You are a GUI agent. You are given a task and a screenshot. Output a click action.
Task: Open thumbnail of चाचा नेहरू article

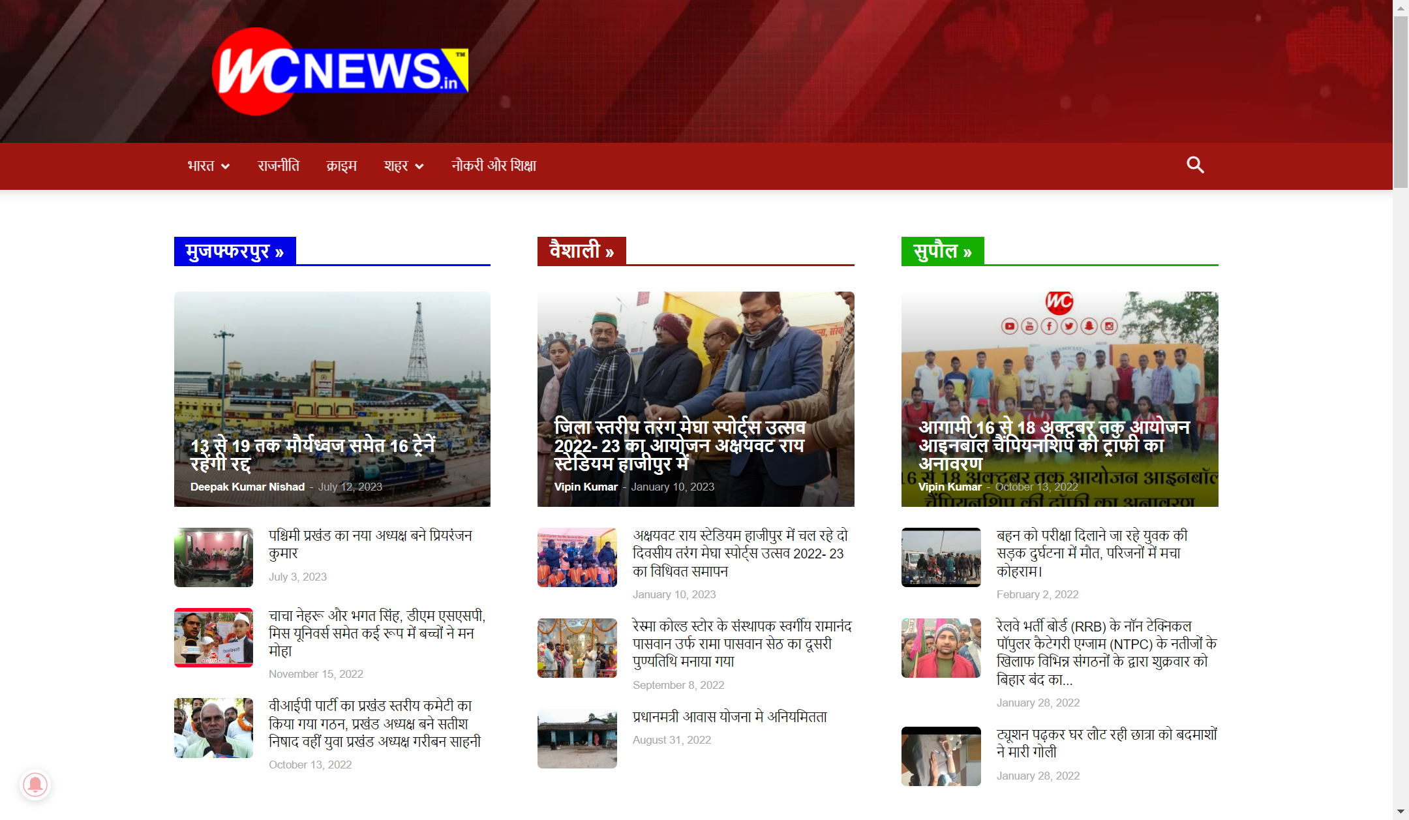[213, 637]
